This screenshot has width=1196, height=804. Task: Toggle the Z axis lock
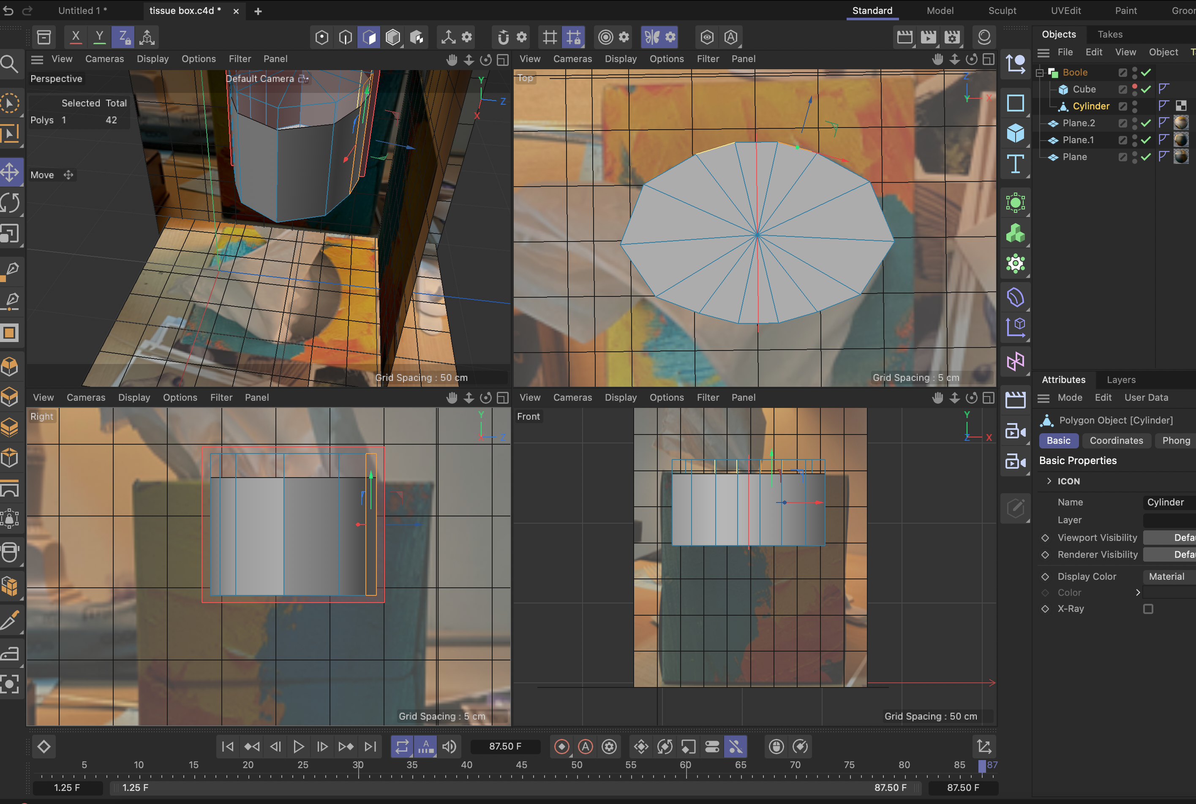[123, 36]
